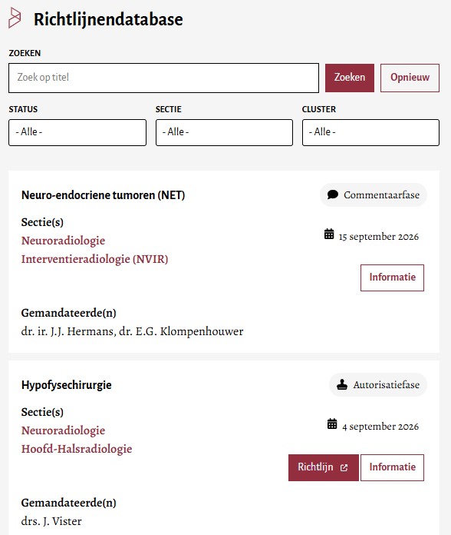Screen dimensions: 451x535
Task: Open Informatie for Neuro-endocriene tumoren
Action: [392, 277]
